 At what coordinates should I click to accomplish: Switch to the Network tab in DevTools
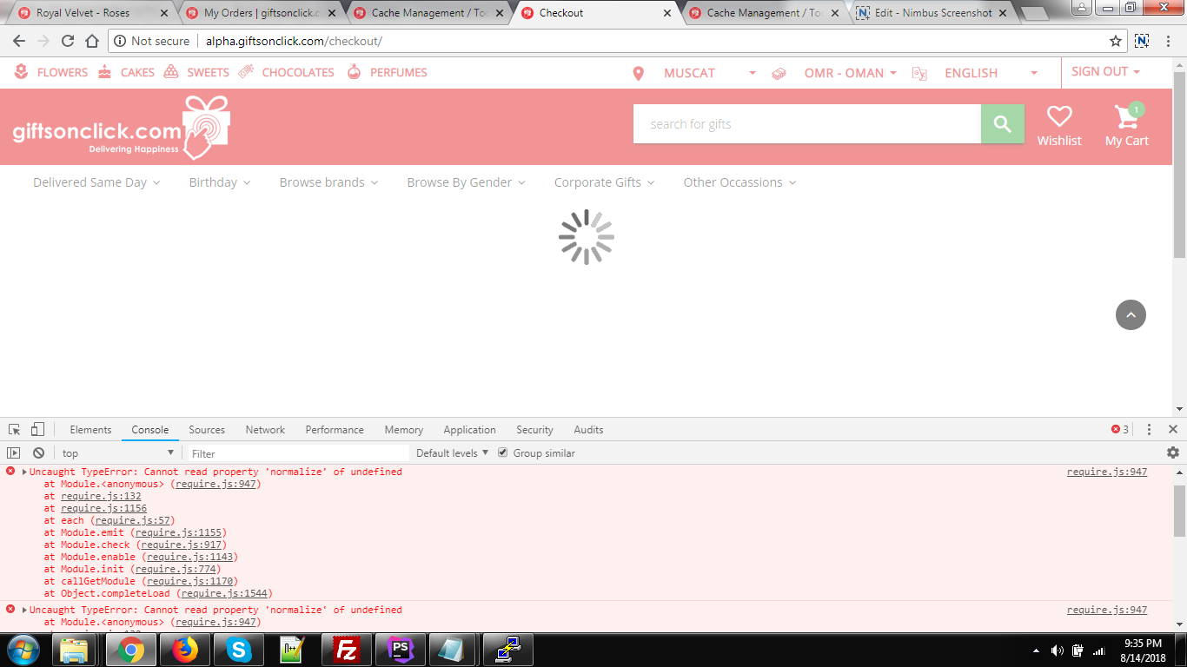265,430
